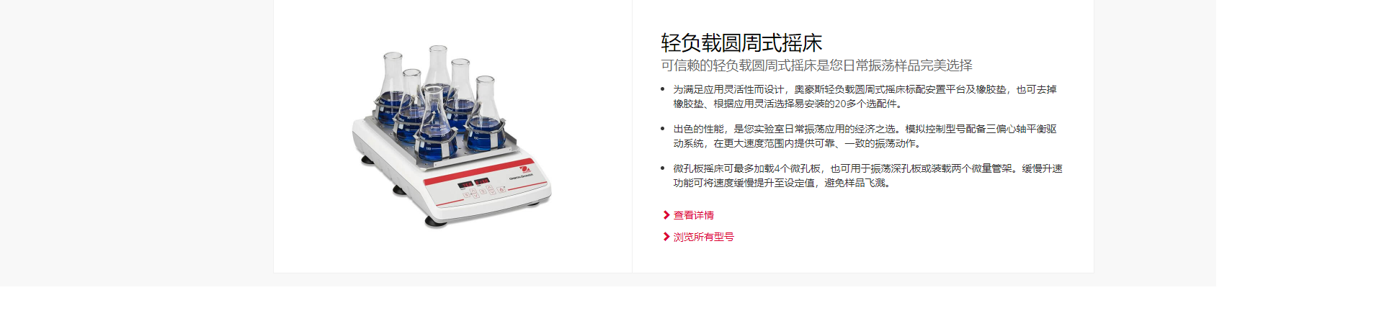The width and height of the screenshot is (1379, 331).
Task: Select the orbital shaker product image
Action: [452, 135]
